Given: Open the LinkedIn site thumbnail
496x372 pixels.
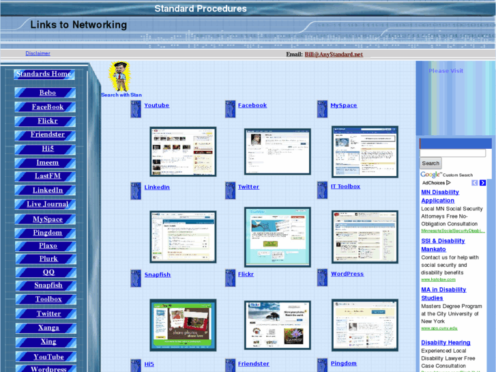Looking at the screenshot, I should [x=183, y=237].
